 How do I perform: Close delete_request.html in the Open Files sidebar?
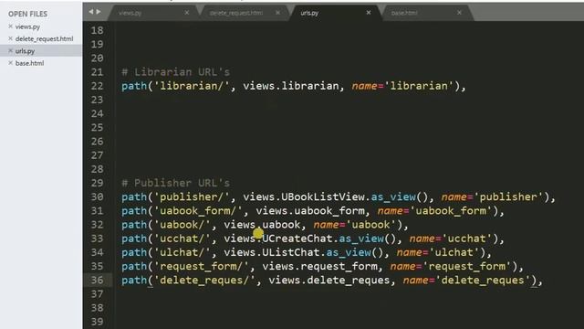pos(10,38)
